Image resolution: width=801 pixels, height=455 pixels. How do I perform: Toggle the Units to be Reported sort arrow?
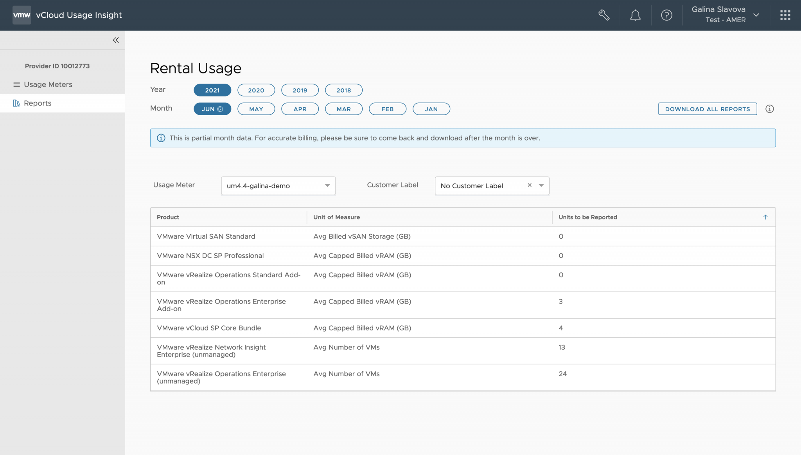765,217
